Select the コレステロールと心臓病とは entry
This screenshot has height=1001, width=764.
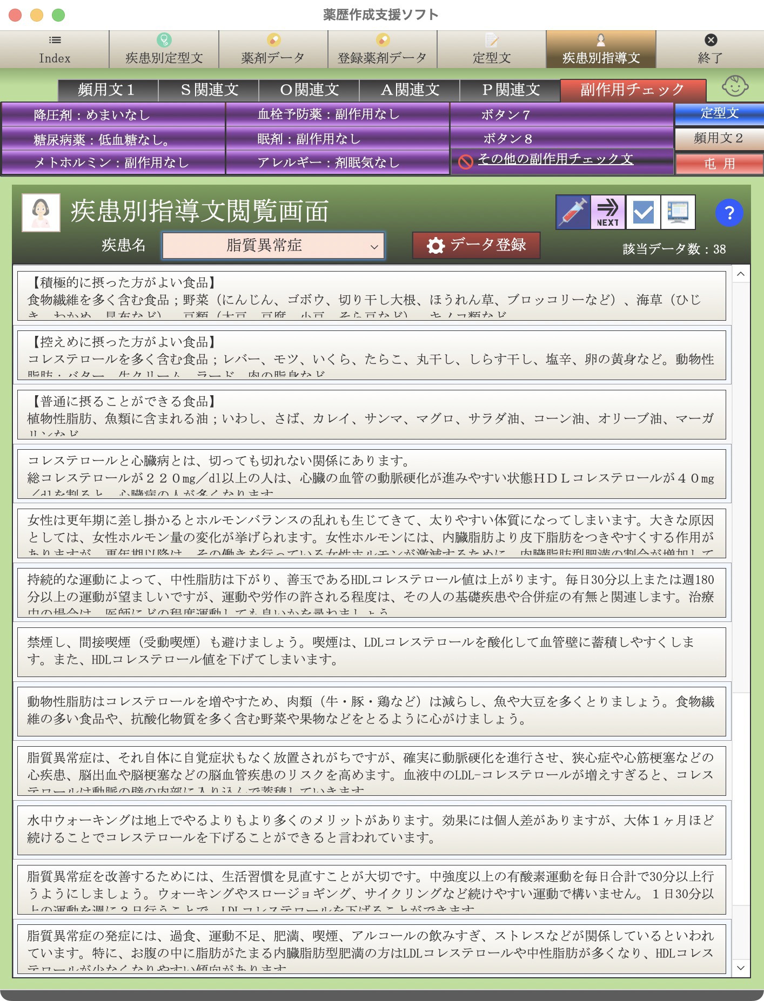372,474
